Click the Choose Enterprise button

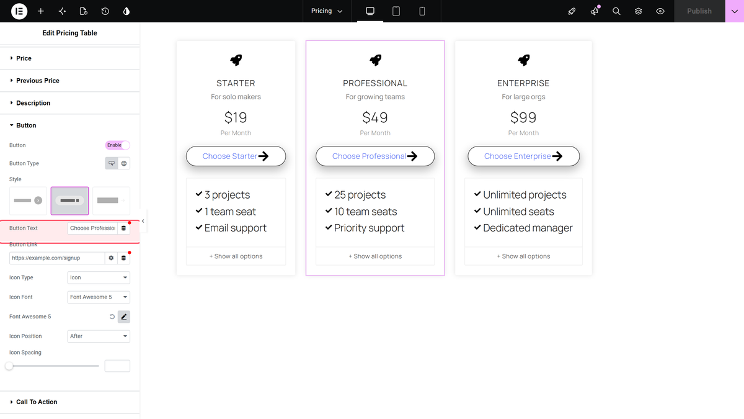[x=523, y=156]
